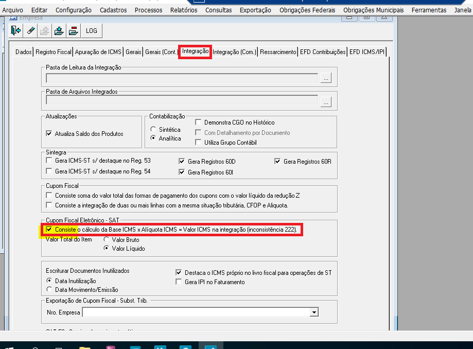
Task: Click the save folder with arrow icon
Action: coord(59,31)
